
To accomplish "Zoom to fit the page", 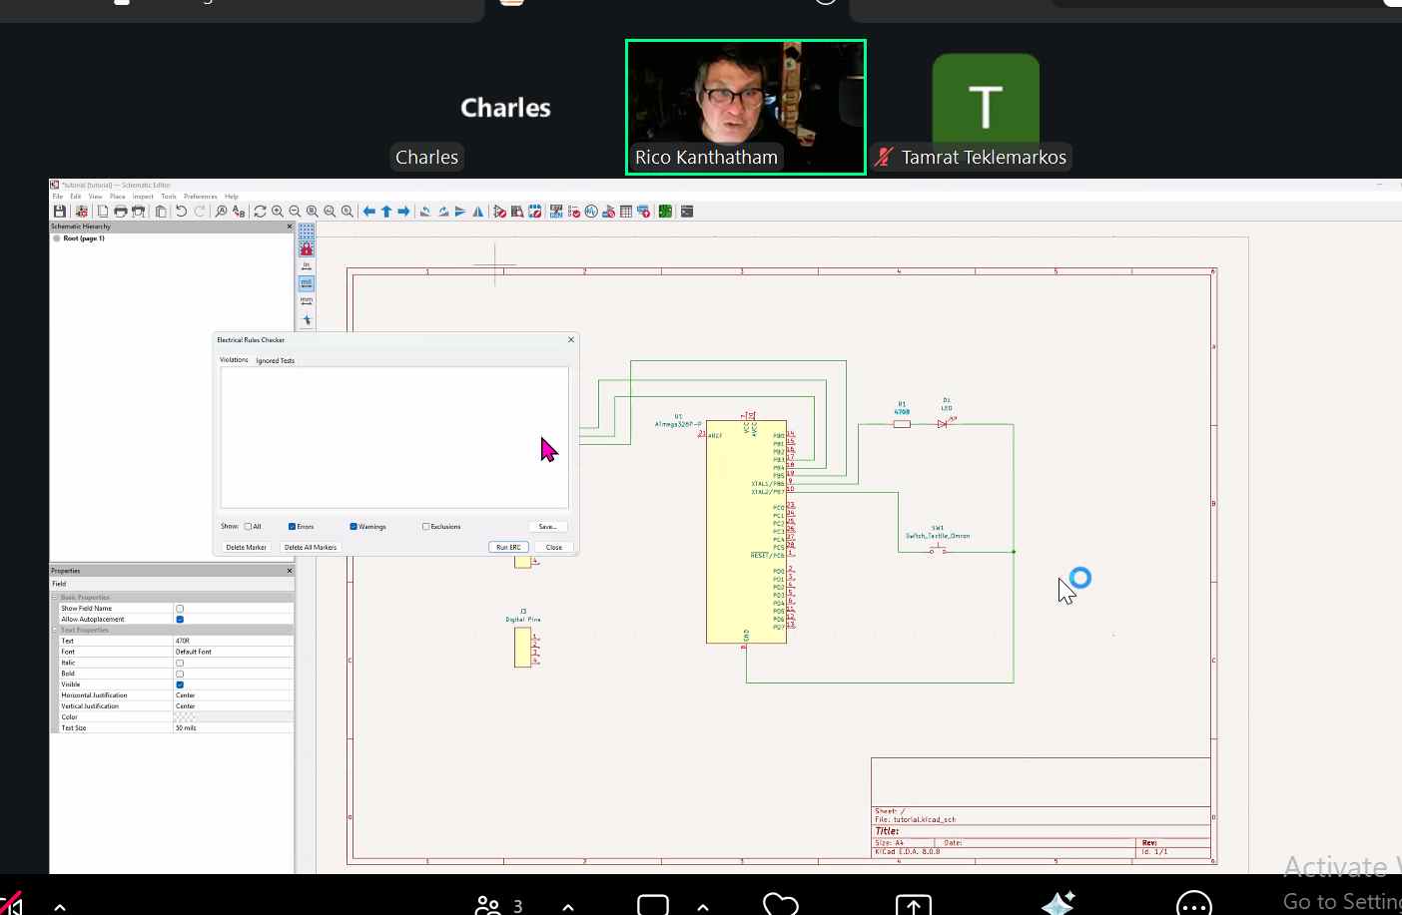I will 313,212.
